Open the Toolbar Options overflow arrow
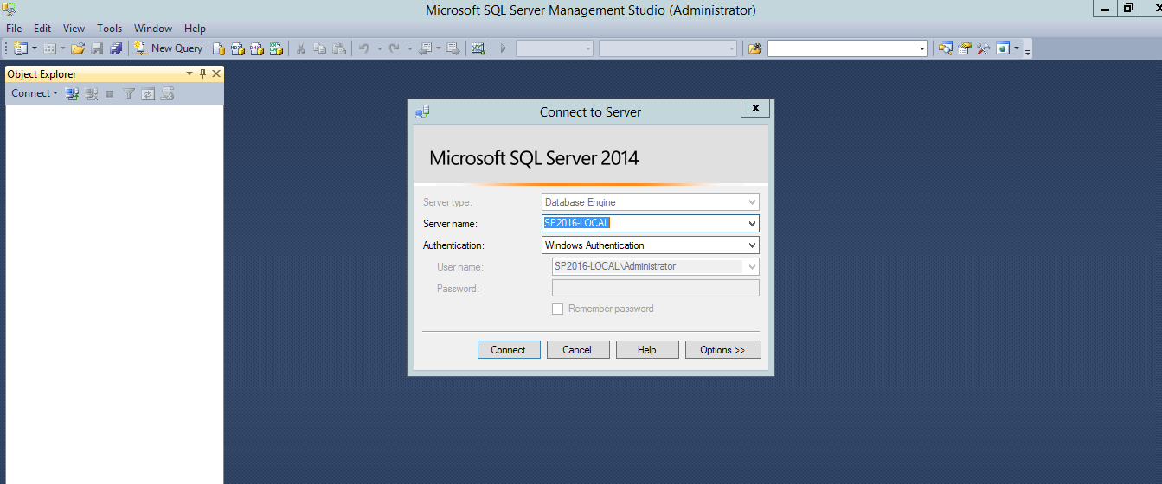1162x484 pixels. click(x=1028, y=52)
